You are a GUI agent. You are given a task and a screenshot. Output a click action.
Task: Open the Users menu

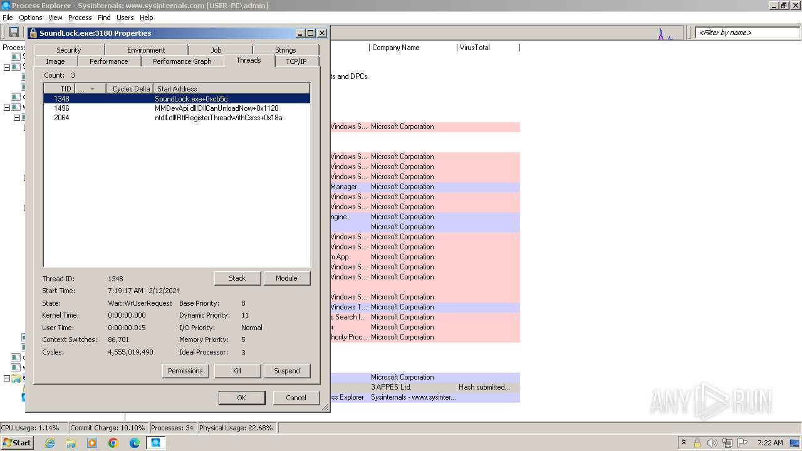pos(125,18)
